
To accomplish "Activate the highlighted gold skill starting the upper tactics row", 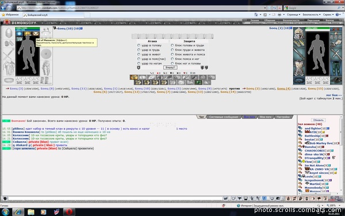I will [134, 77].
